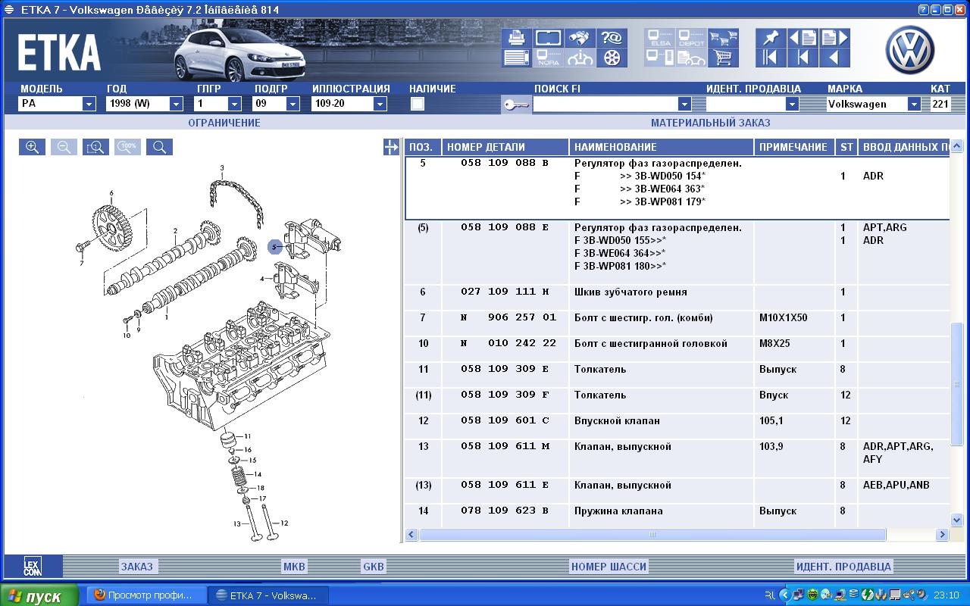Select row Впускной клапан
Viewport: 970px width, 606px height.
coord(676,420)
